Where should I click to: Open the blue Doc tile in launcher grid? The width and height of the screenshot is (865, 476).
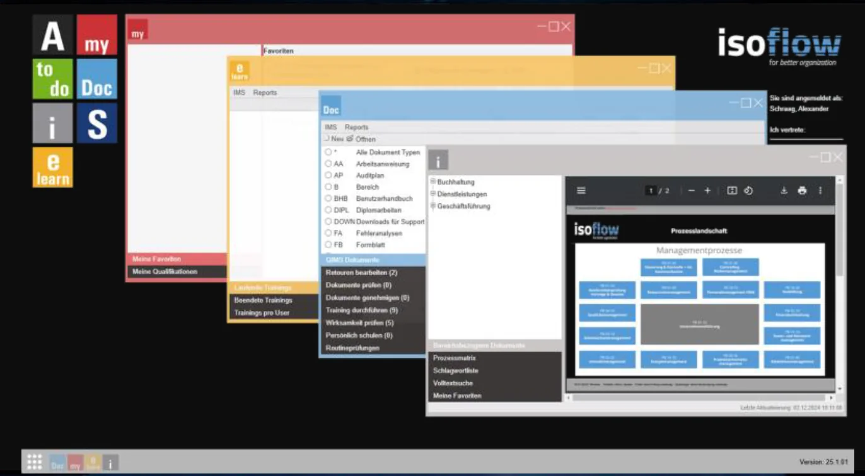96,79
